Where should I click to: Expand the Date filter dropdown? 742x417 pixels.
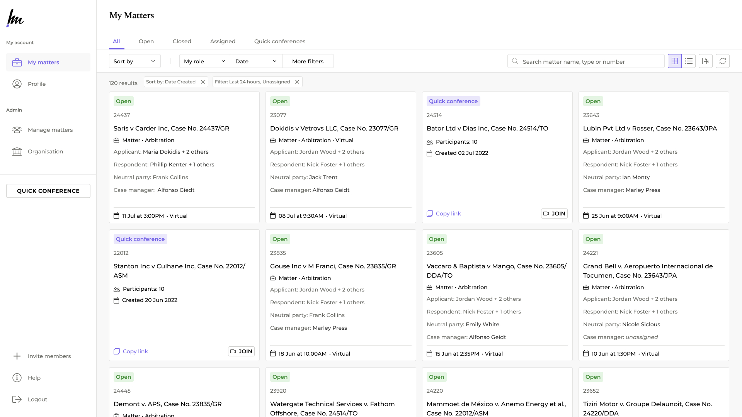tap(256, 61)
